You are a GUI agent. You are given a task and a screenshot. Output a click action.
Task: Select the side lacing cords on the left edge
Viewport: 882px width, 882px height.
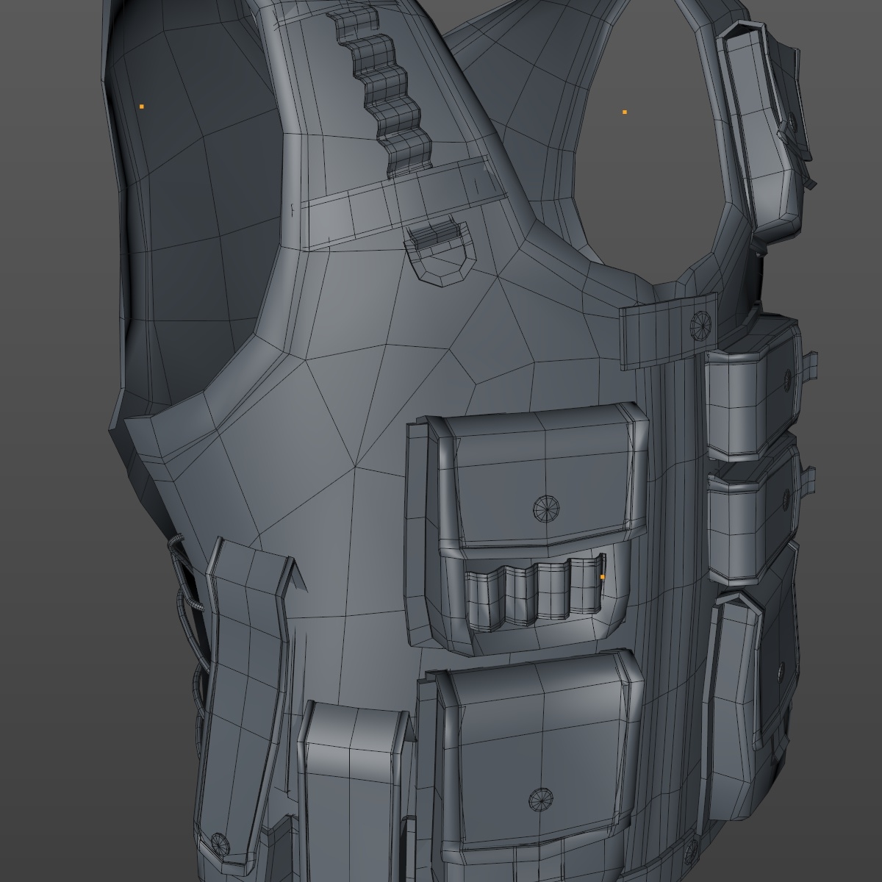tap(185, 603)
